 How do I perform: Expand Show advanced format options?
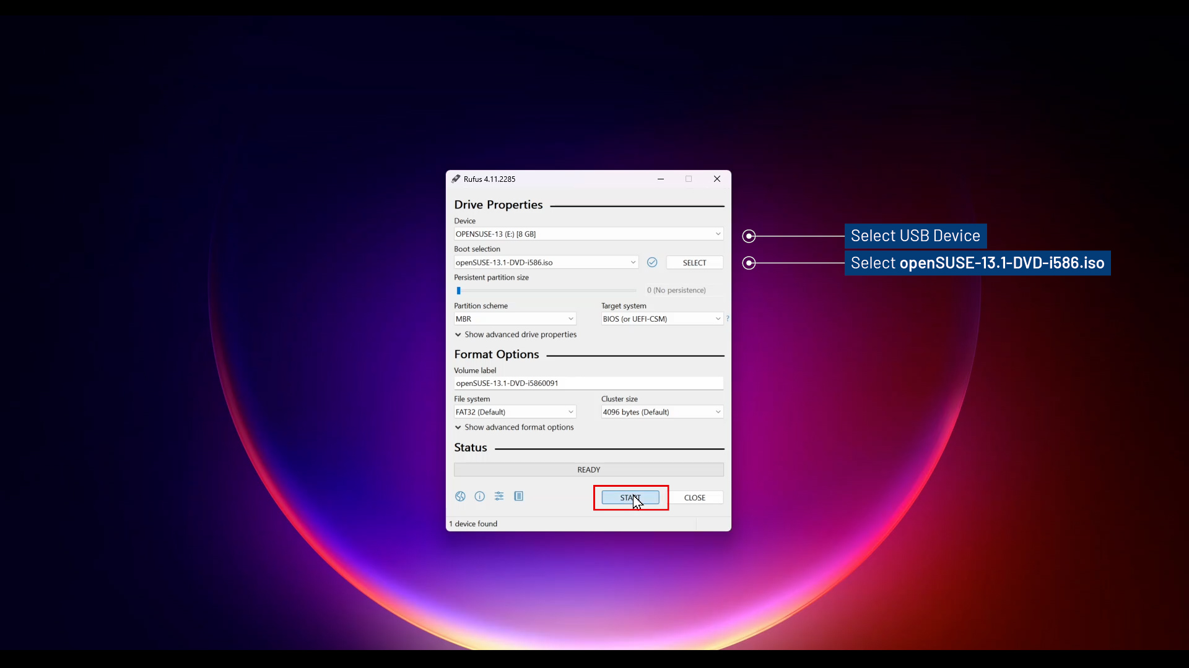coord(514,427)
